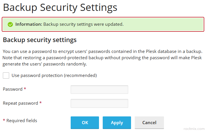206x131 pixels.
Task: Click the Password field label
Action: click(x=13, y=89)
